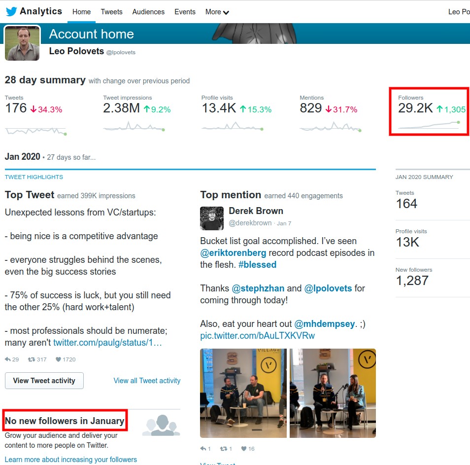Open pic.twitter.com/bAuLTXKVRw link
The width and height of the screenshot is (470, 465).
(258, 336)
